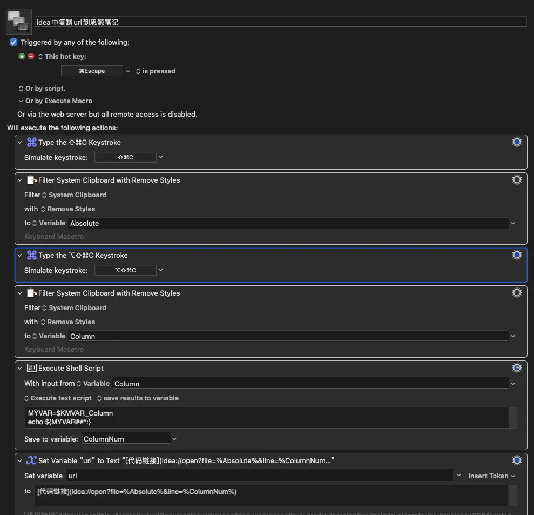The image size is (534, 515).
Task: Click the macro name text field
Action: click(x=281, y=22)
